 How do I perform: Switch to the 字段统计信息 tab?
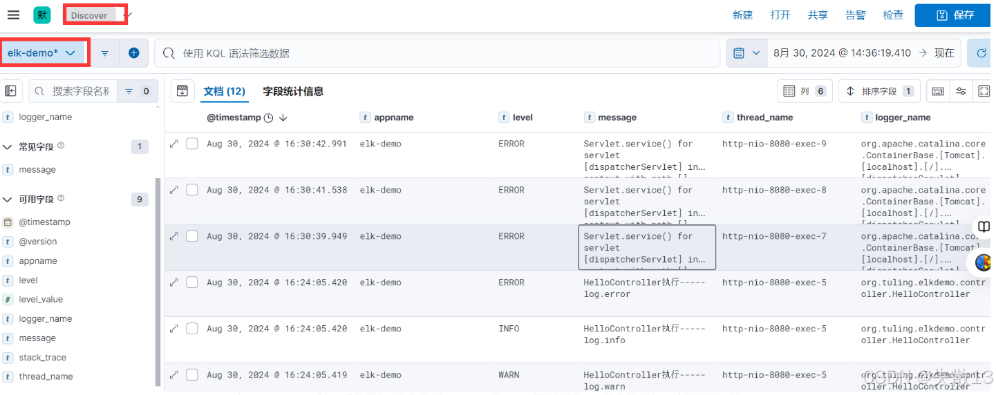pyautogui.click(x=293, y=91)
